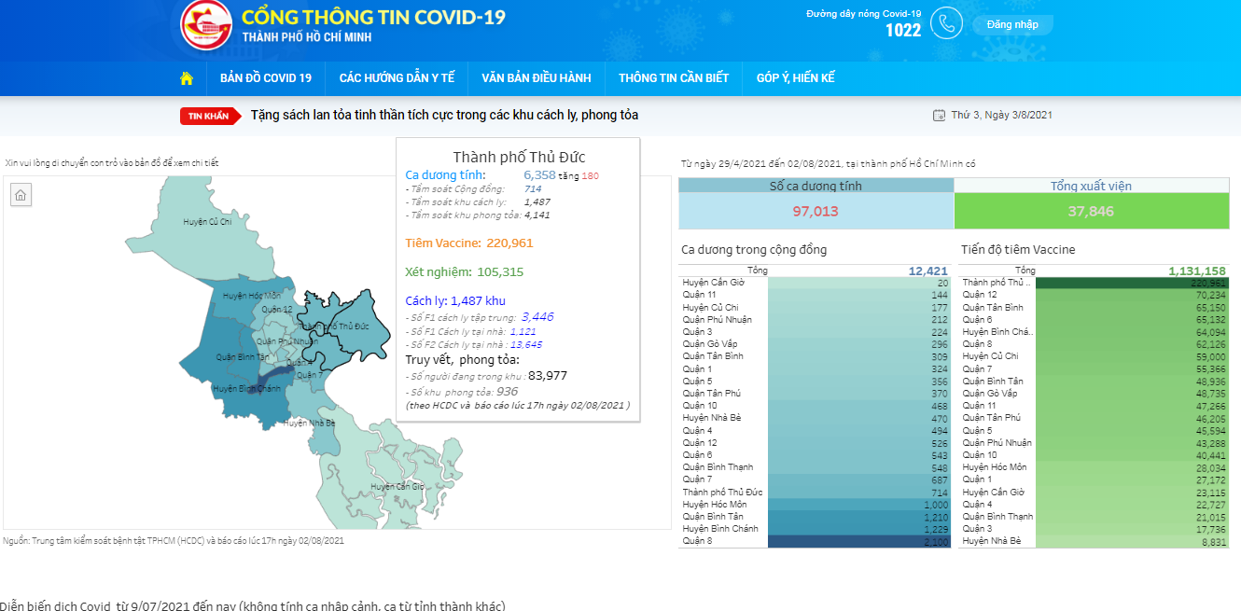Open THÔNG TIN CẦN BIẾT menu item
The width and height of the screenshot is (1241, 611).
click(673, 78)
